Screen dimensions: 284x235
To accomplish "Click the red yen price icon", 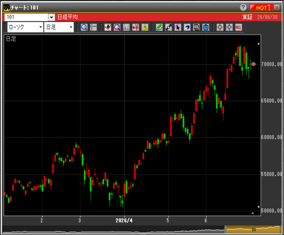I will click(135, 27).
